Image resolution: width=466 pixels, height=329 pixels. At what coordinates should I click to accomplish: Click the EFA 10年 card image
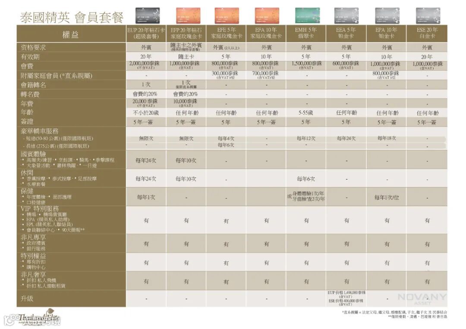267,16
